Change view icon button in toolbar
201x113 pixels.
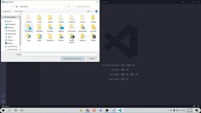tap(88, 11)
